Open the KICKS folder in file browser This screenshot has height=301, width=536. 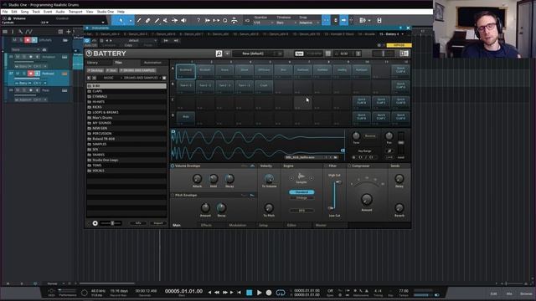coord(126,107)
